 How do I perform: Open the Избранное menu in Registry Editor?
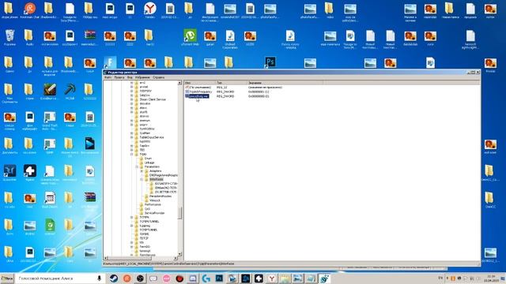(x=142, y=77)
